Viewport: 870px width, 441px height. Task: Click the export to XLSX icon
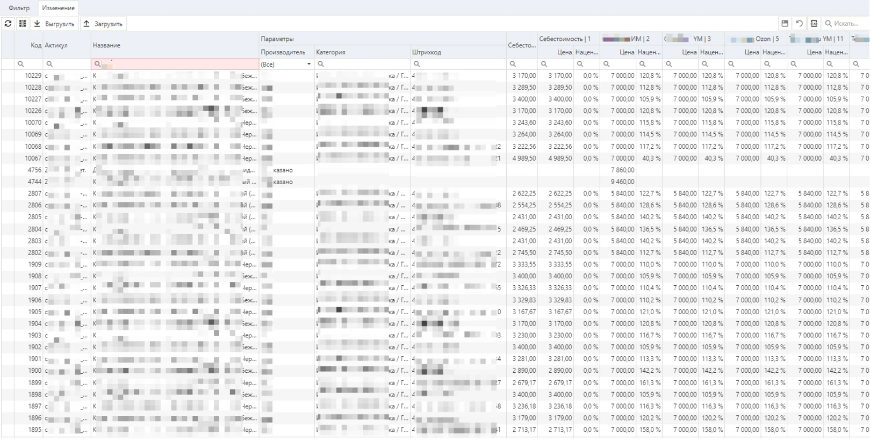pyautogui.click(x=814, y=24)
